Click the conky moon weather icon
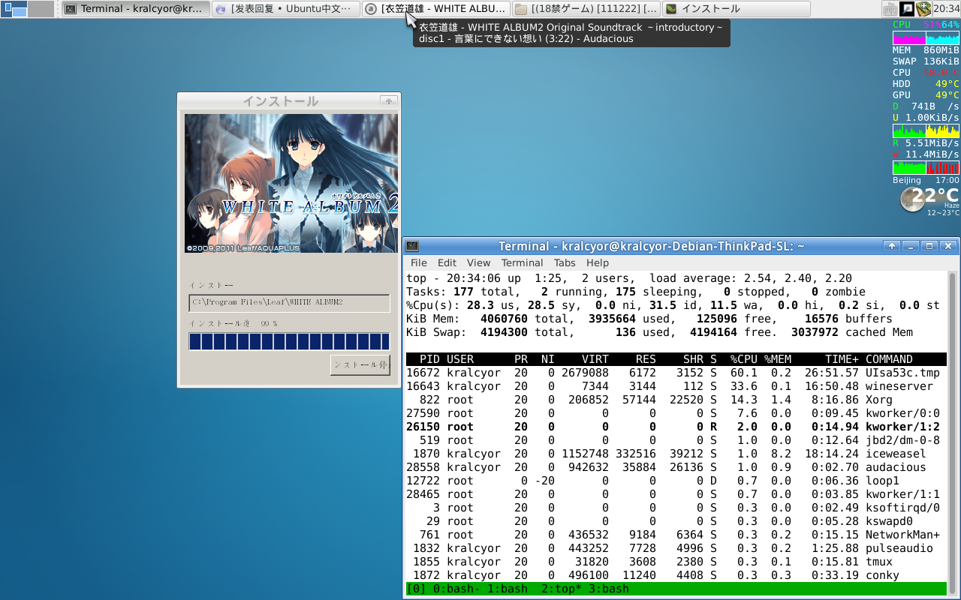This screenshot has width=961, height=600. 912,199
